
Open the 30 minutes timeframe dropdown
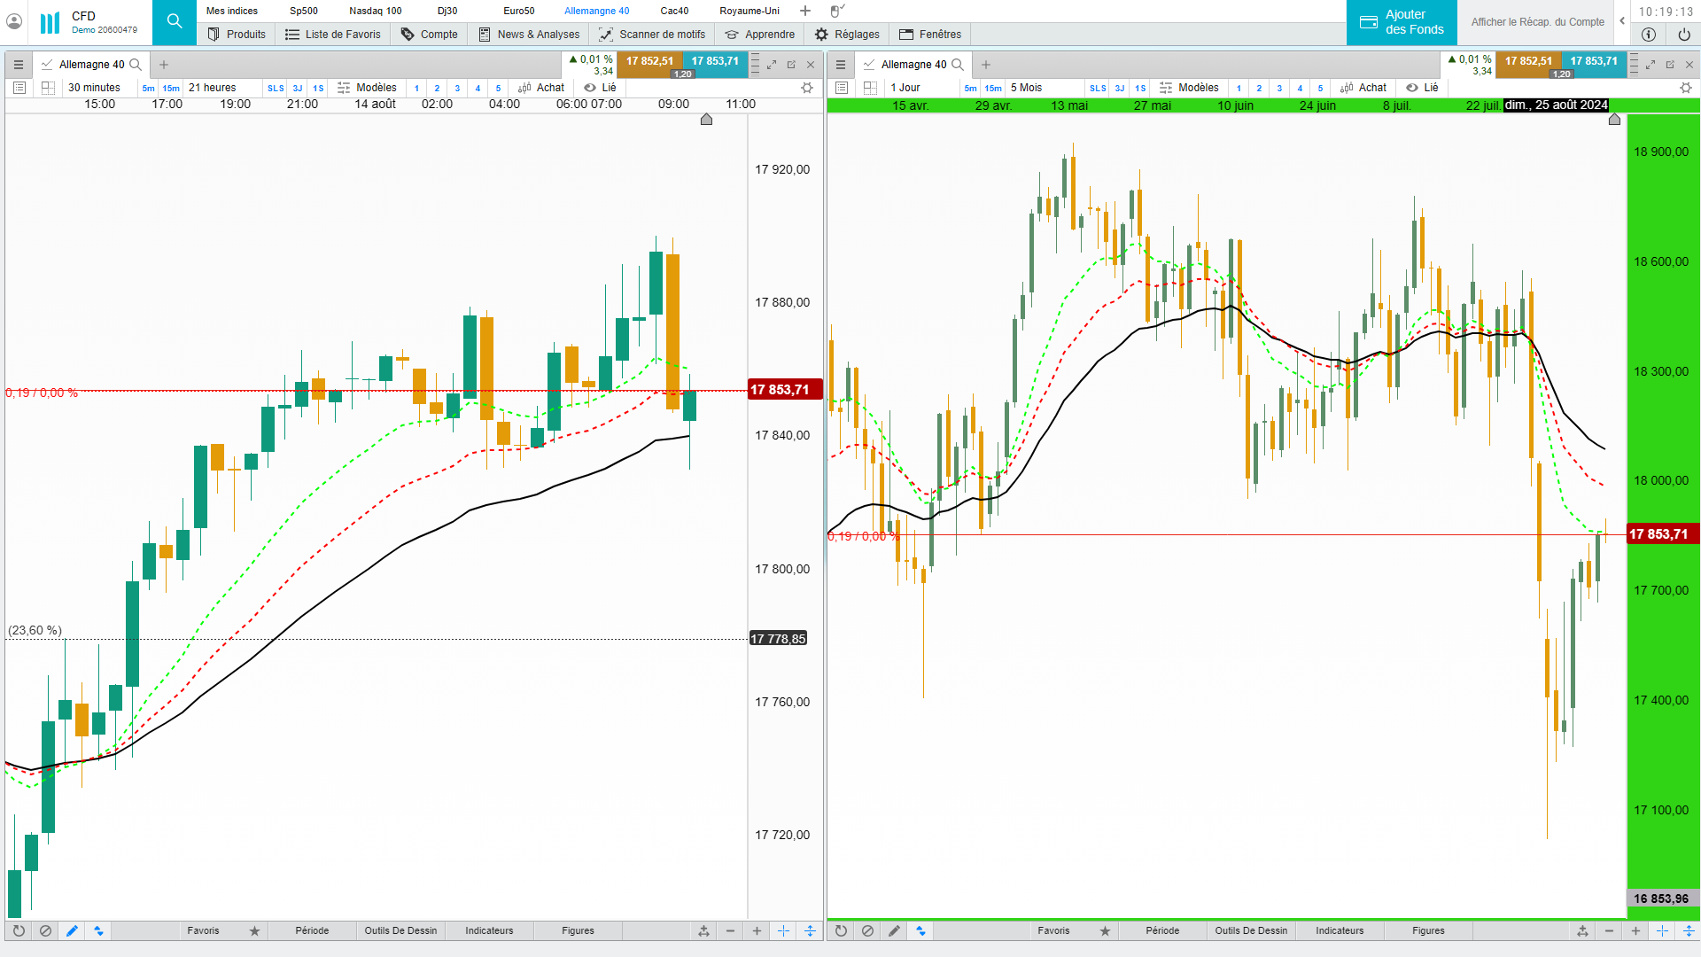point(94,88)
